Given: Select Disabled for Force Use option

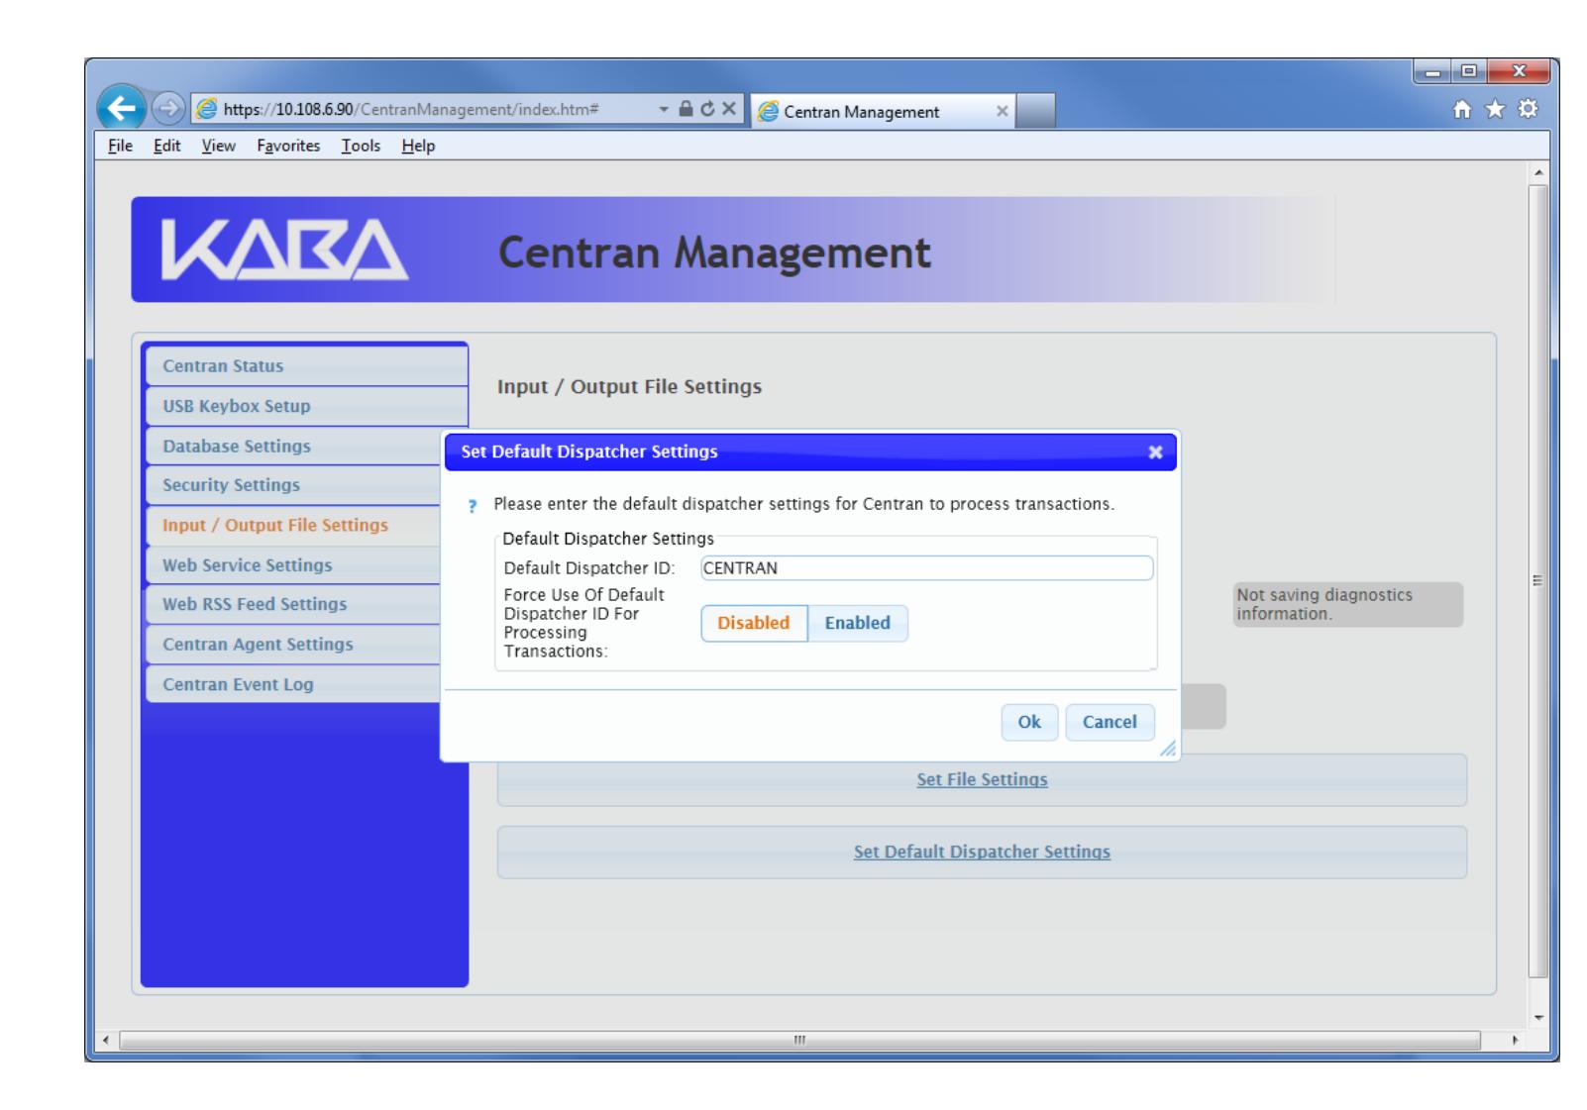Looking at the screenshot, I should tap(754, 623).
